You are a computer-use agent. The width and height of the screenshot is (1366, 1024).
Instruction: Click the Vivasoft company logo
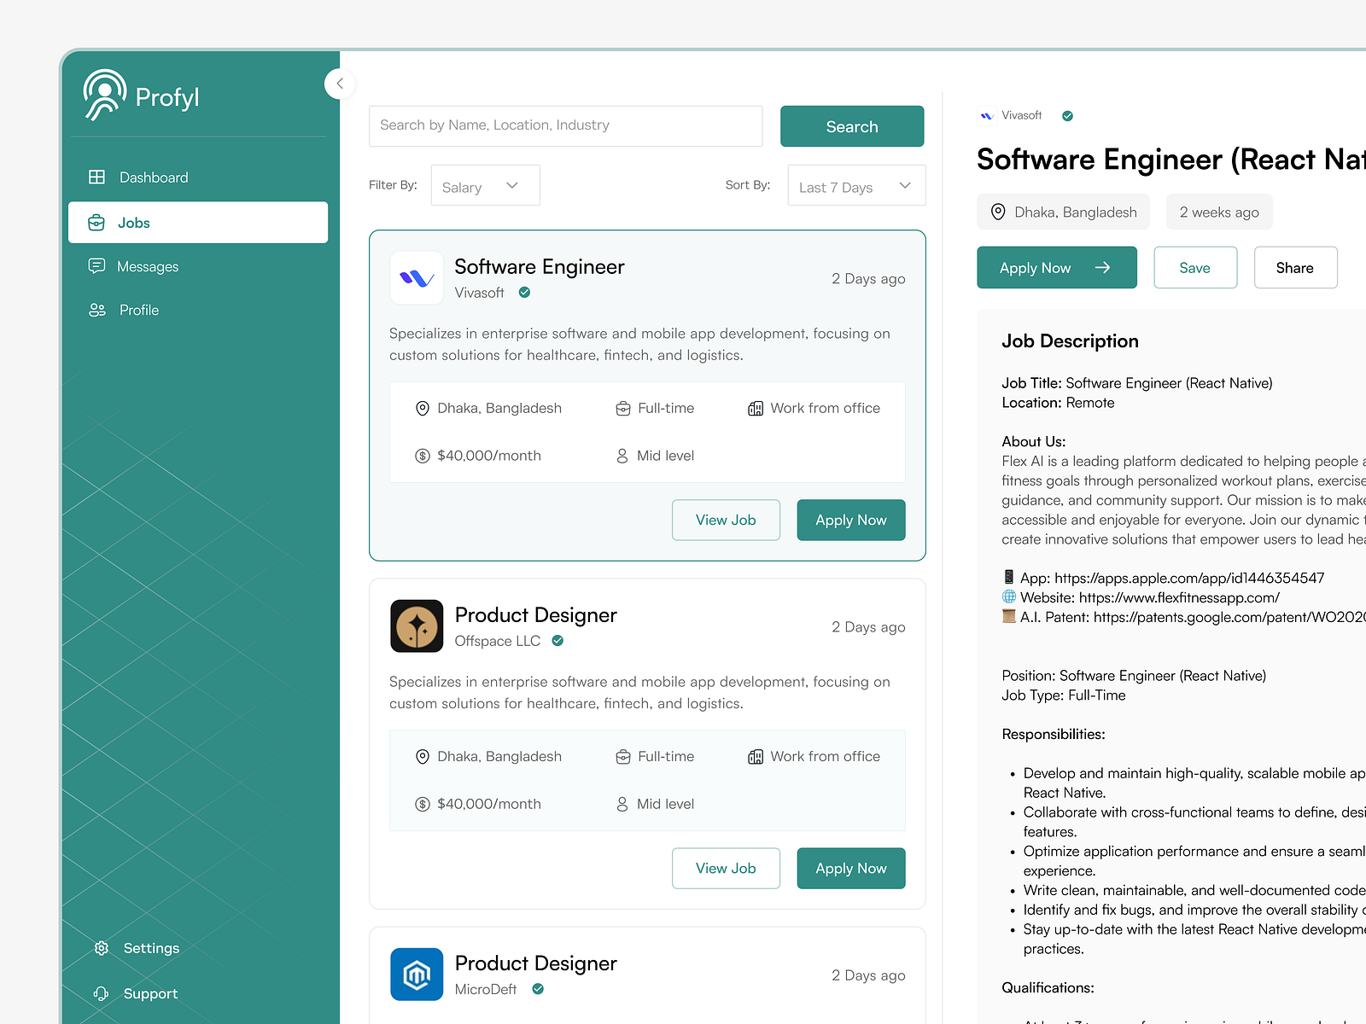click(417, 277)
